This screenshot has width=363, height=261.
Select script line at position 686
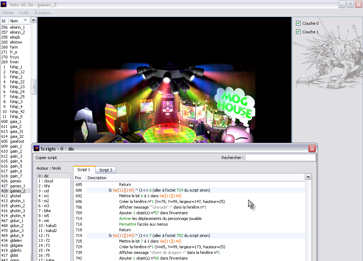pos(189,190)
